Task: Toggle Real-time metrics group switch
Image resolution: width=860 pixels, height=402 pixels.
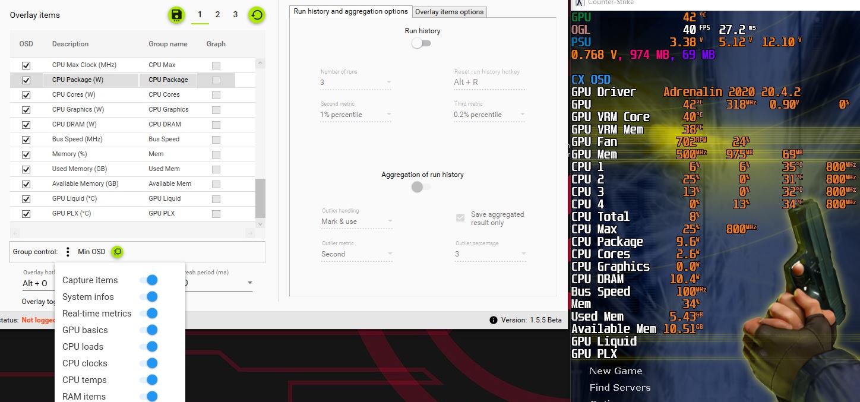Action: [x=148, y=313]
